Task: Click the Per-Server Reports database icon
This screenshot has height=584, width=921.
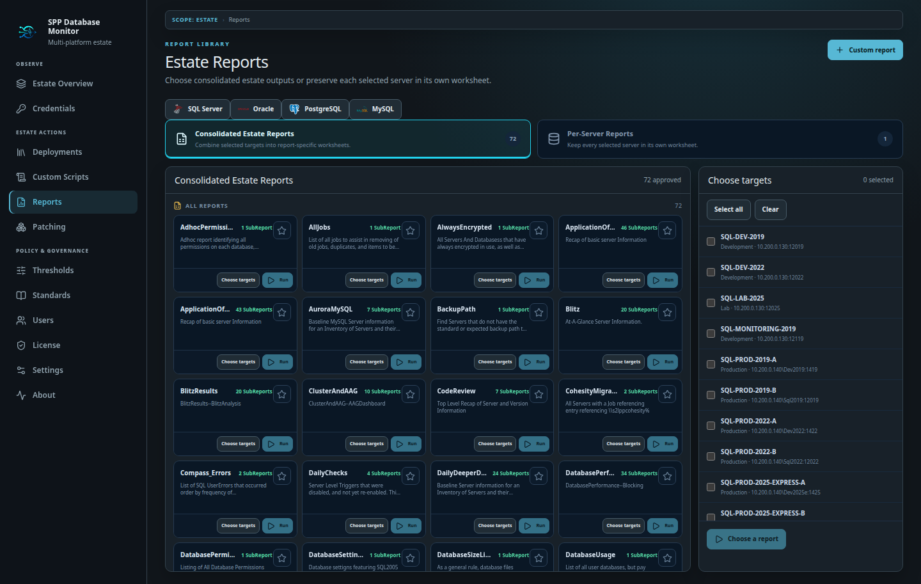Action: (x=554, y=139)
